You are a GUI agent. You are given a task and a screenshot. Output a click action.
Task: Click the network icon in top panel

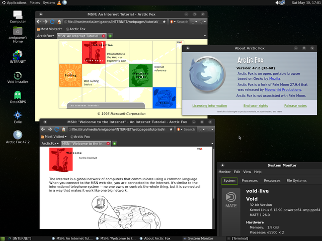pyautogui.click(x=283, y=3)
